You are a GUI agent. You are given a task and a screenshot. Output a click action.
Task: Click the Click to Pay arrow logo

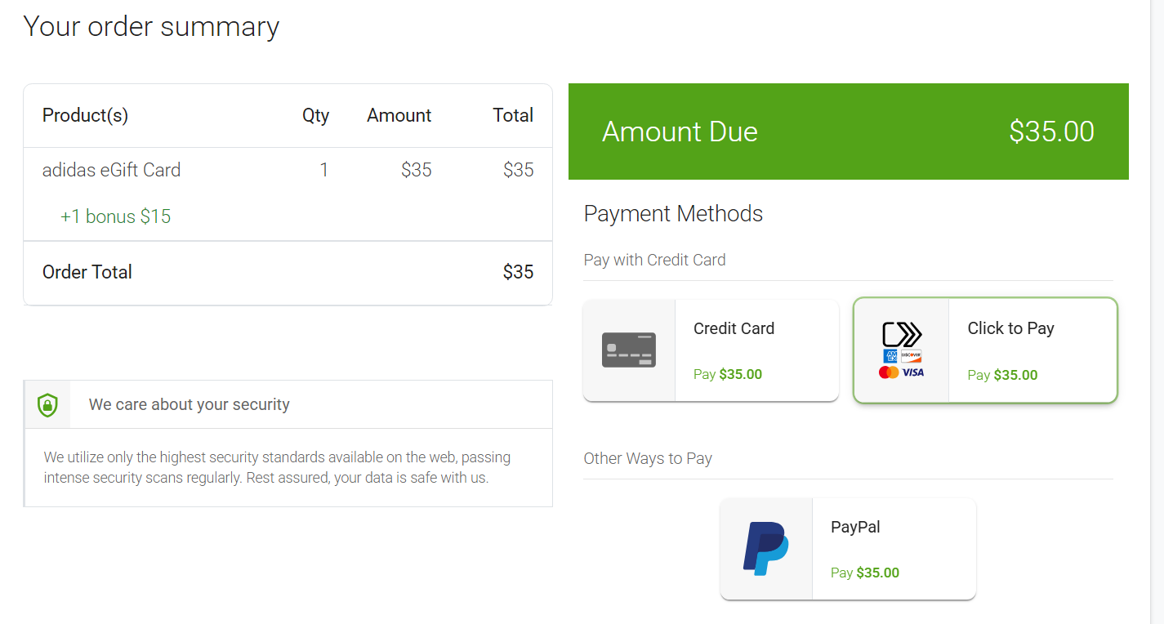(x=902, y=334)
